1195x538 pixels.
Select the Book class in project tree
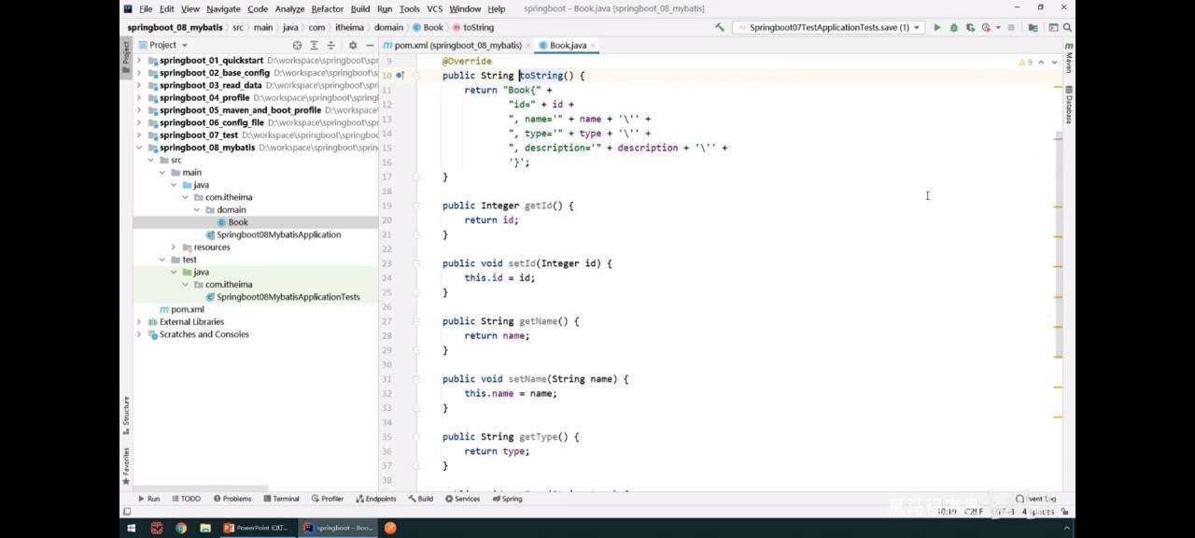click(x=232, y=222)
